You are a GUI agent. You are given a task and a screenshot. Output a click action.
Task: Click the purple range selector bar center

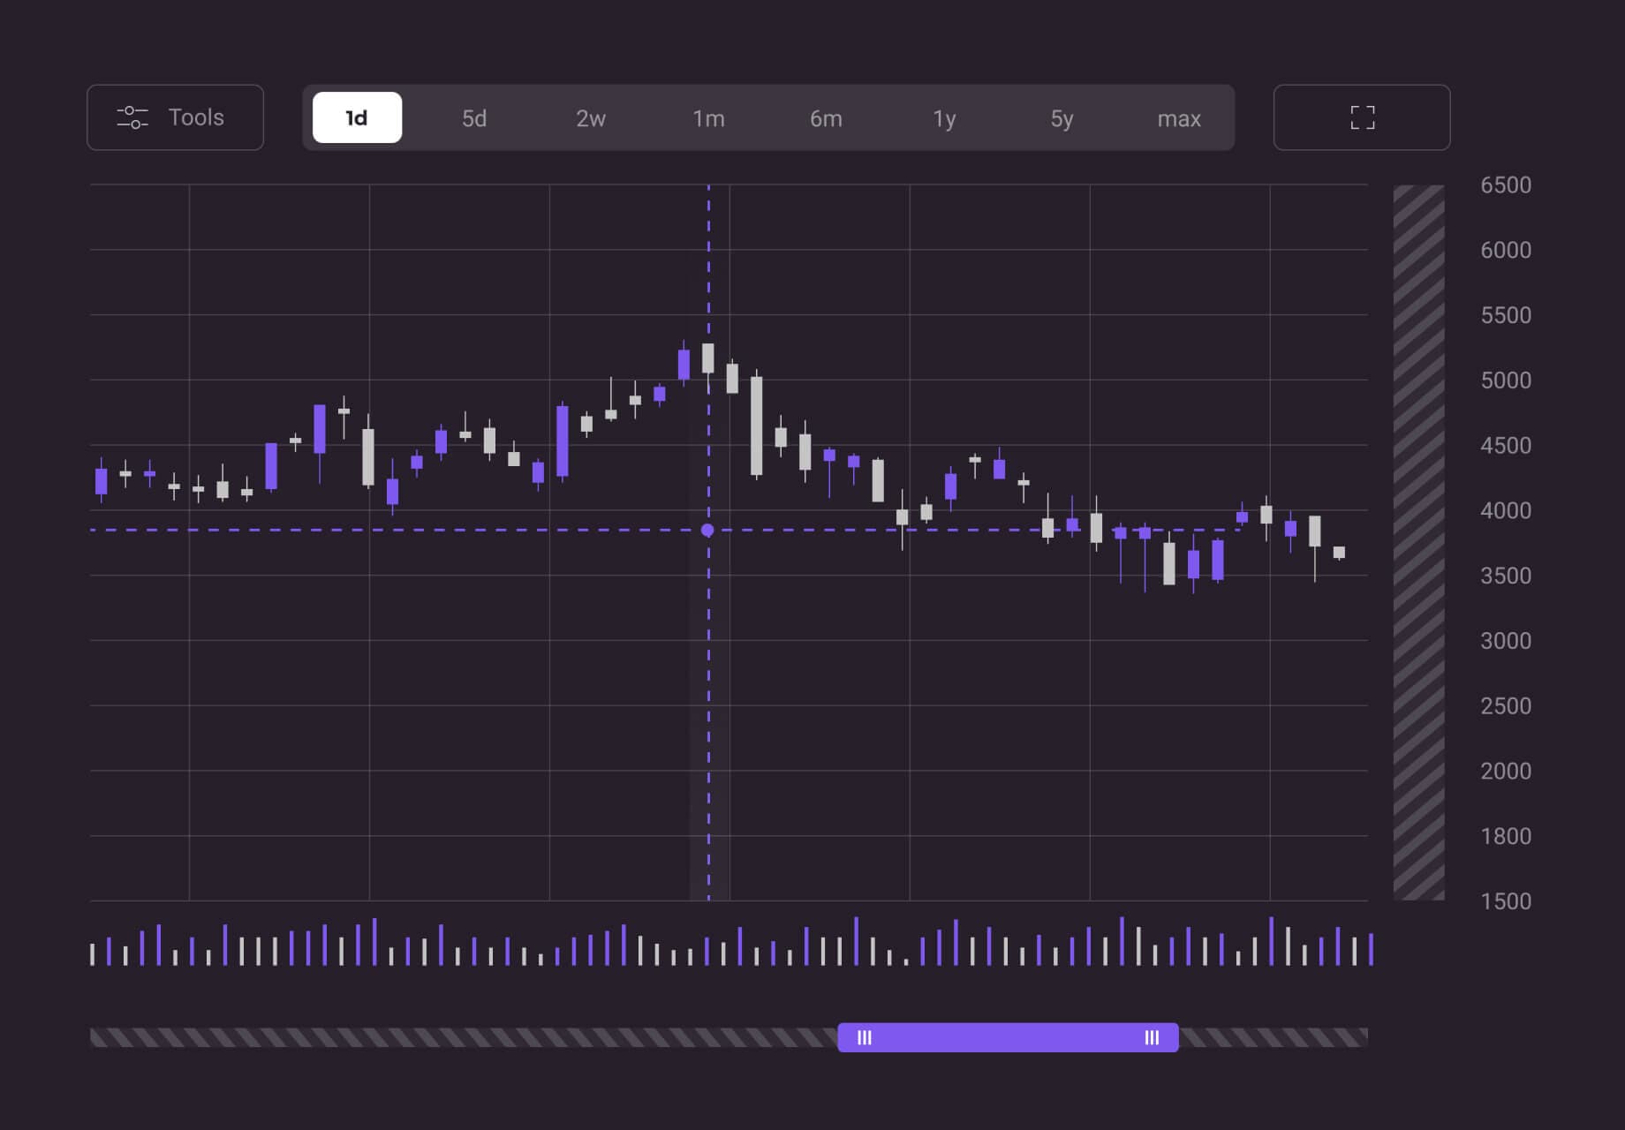coord(1008,1037)
